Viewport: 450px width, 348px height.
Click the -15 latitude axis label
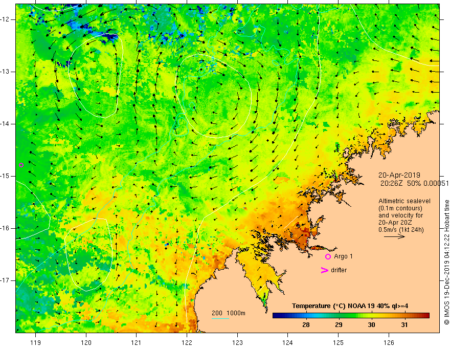pyautogui.click(x=5, y=176)
